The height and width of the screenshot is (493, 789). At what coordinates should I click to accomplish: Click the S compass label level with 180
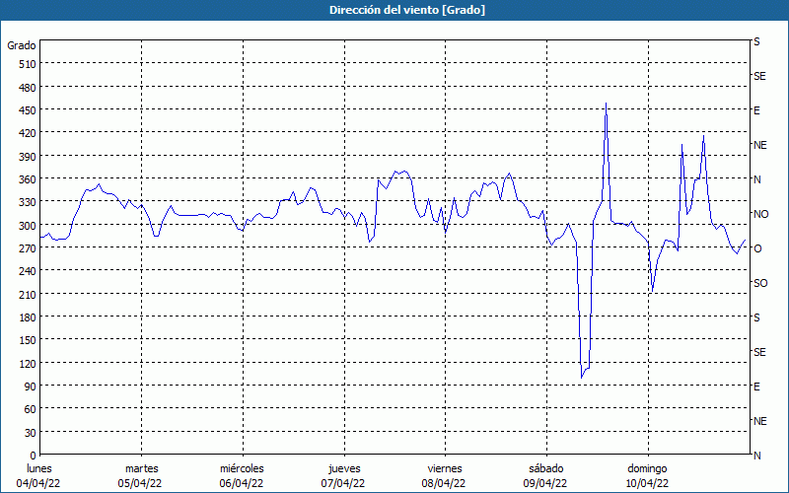[756, 317]
